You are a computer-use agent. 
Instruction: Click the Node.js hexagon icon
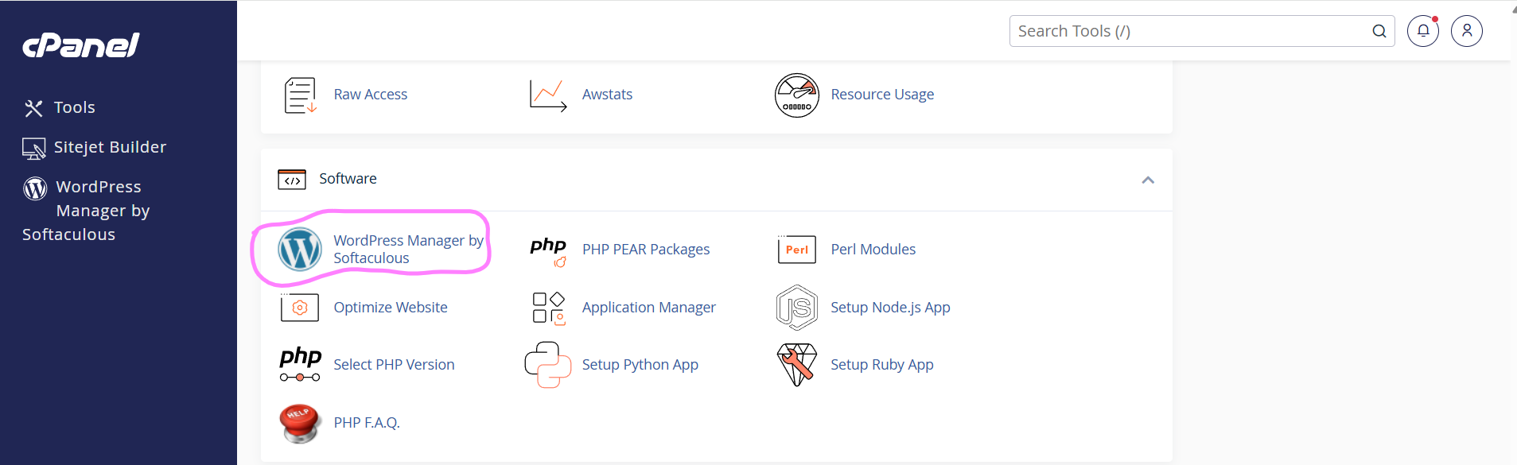point(796,308)
